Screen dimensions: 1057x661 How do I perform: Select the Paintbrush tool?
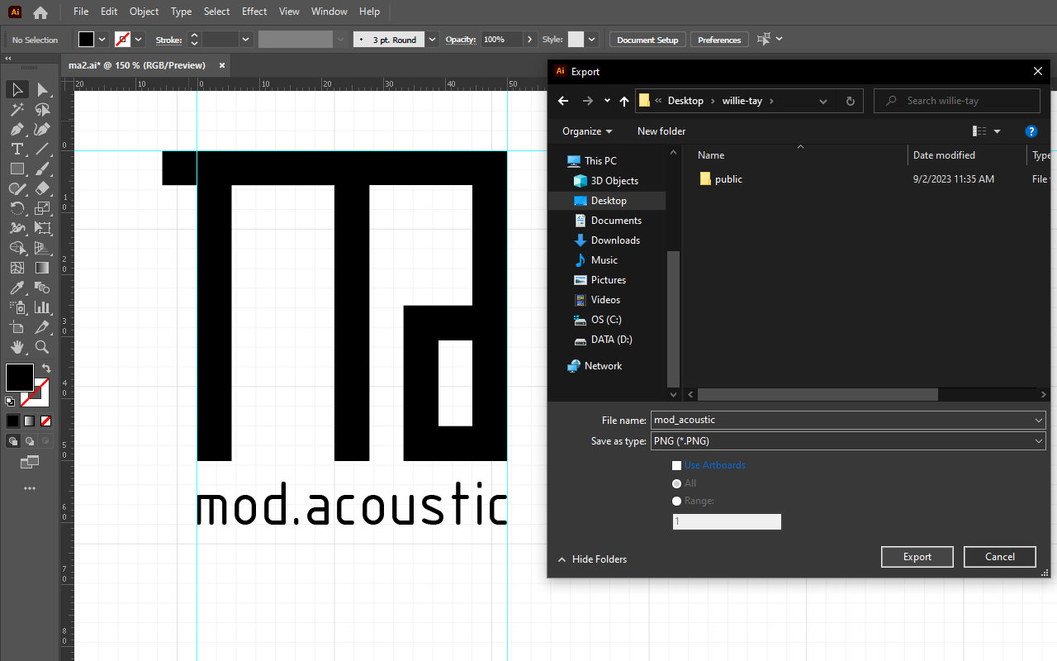click(x=43, y=169)
